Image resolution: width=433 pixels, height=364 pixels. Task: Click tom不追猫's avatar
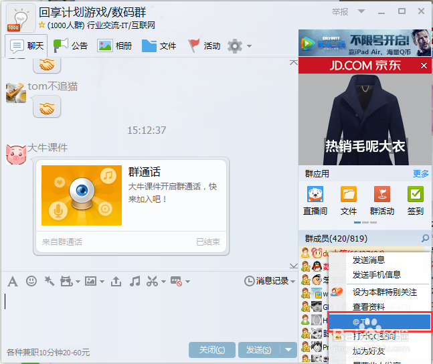(16, 93)
